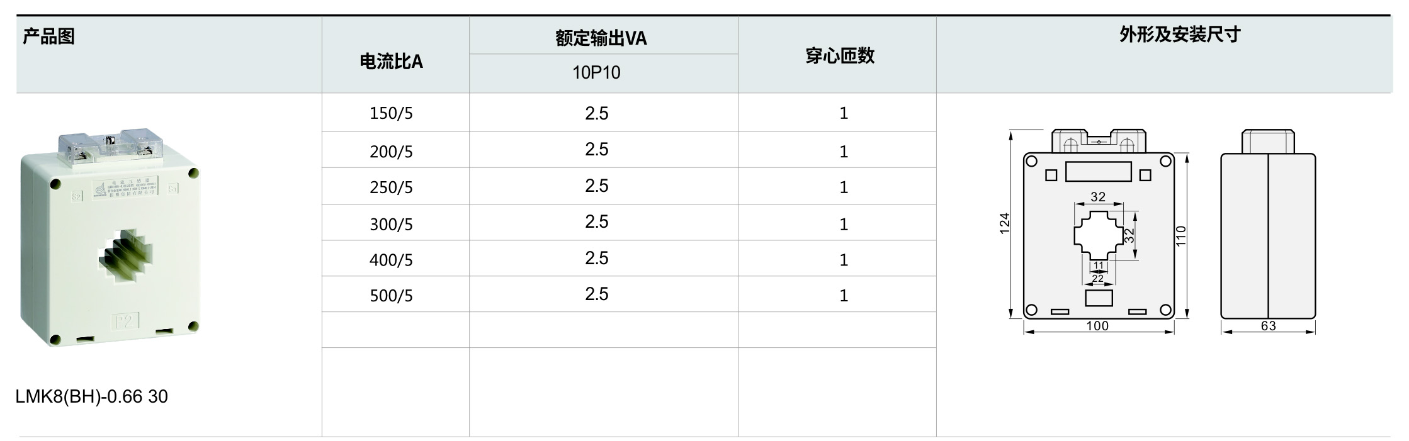This screenshot has width=1409, height=441.
Task: Click the LMK8(BH)-0.66 30 model label
Action: pos(92,396)
